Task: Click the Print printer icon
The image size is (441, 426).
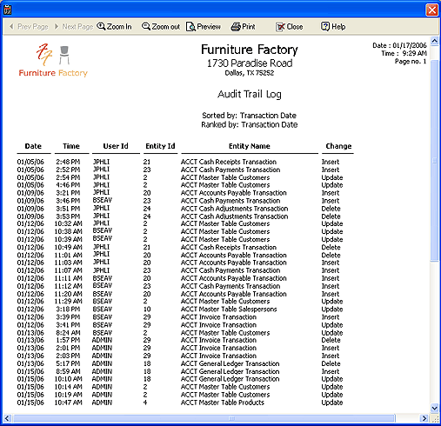Action: click(x=236, y=27)
